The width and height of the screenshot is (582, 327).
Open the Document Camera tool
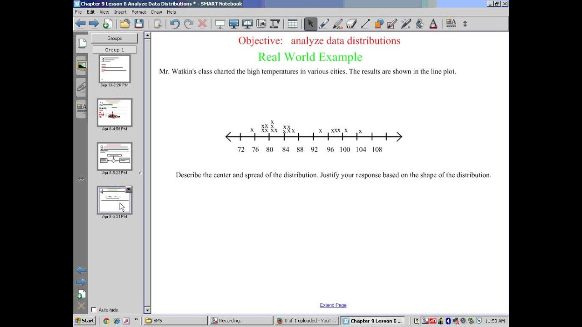click(275, 24)
